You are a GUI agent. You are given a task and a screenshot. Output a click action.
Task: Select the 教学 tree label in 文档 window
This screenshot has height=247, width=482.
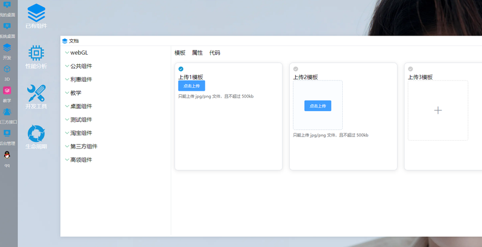pos(76,93)
